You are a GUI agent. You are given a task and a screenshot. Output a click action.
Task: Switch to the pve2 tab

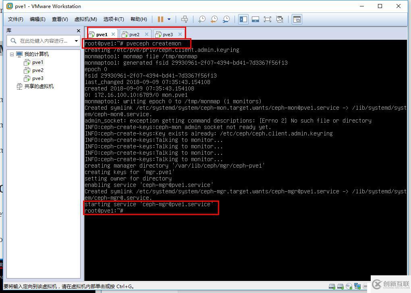[134, 35]
